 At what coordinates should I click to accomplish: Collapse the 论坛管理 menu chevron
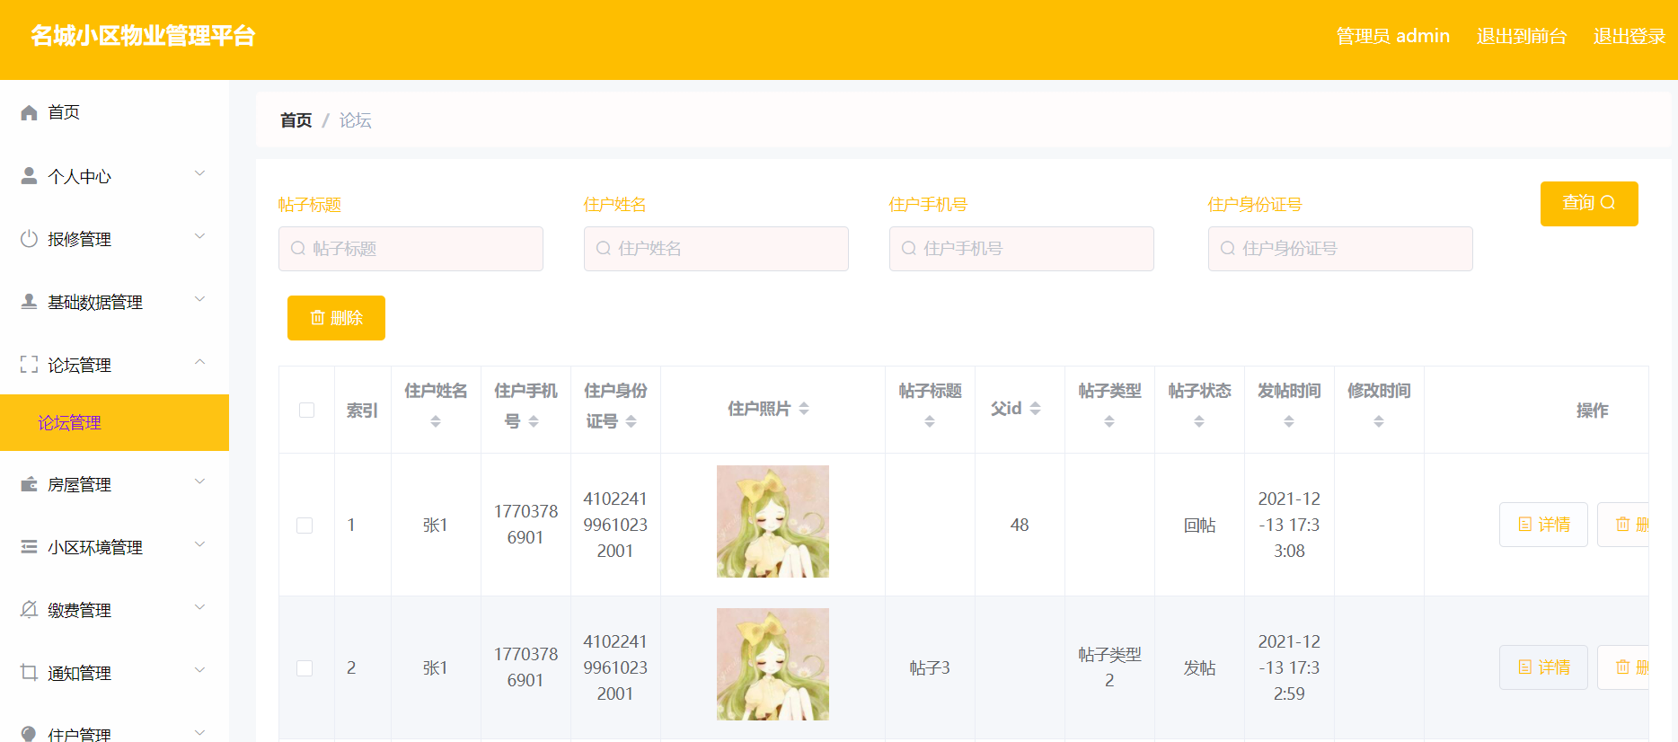tap(200, 362)
